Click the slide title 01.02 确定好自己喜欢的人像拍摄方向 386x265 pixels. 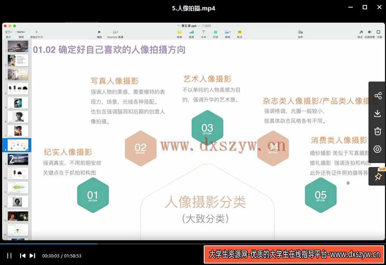coord(109,50)
